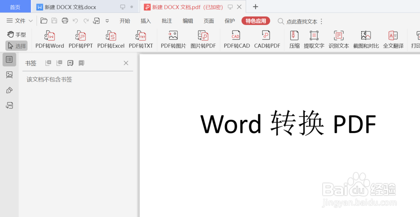
Task: Expand the quick access toolbar dropdown
Action: click(x=107, y=21)
